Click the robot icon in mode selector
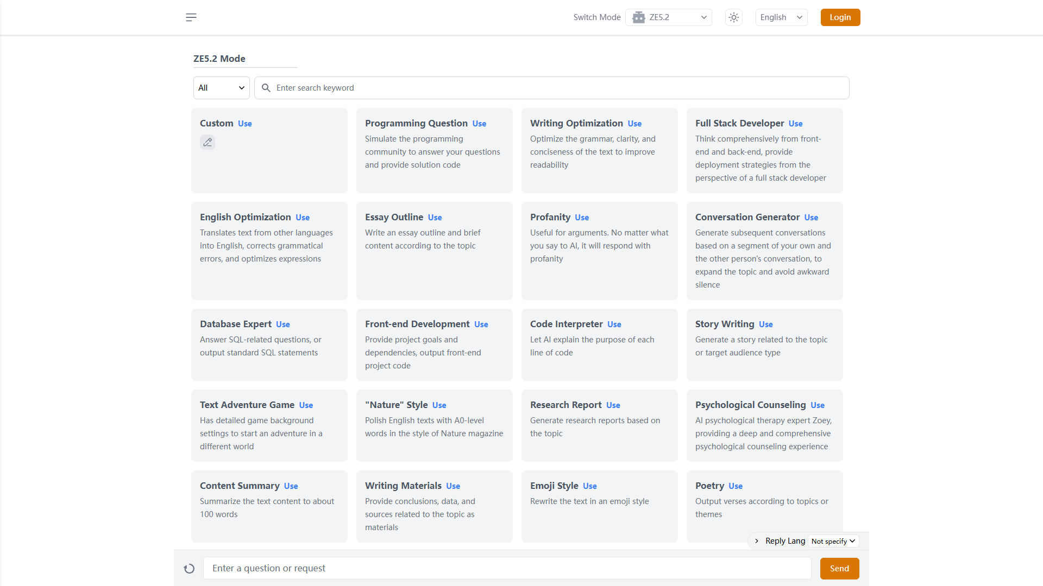Image resolution: width=1043 pixels, height=586 pixels. (639, 17)
